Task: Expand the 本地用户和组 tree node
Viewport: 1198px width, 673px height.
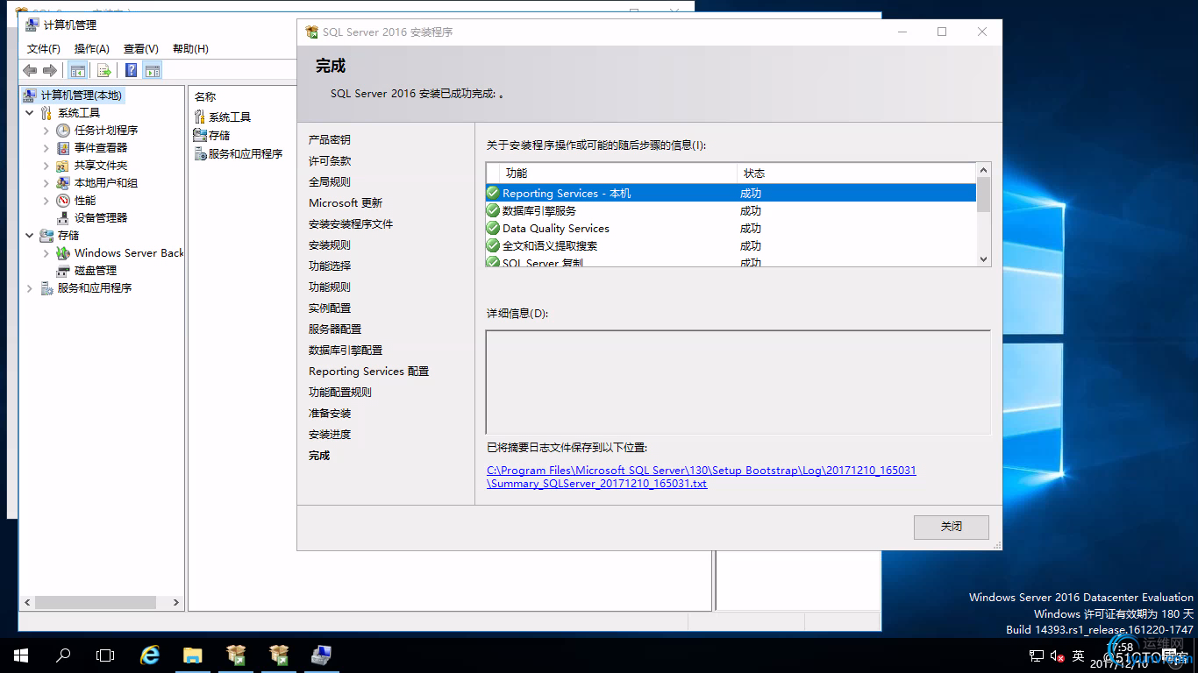Action: (x=46, y=183)
